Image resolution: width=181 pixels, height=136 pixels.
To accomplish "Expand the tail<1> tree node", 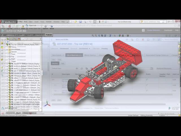I will point(7,71).
